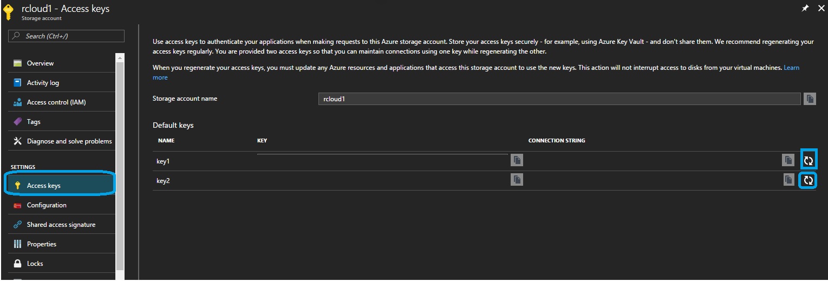
Task: Go to Access control (IAM)
Action: pyautogui.click(x=56, y=102)
